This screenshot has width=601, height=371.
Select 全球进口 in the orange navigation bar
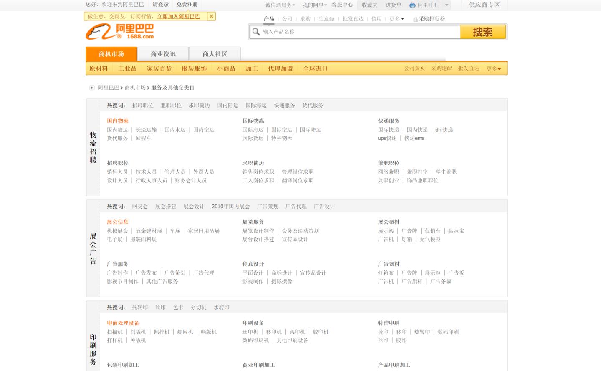pos(315,68)
